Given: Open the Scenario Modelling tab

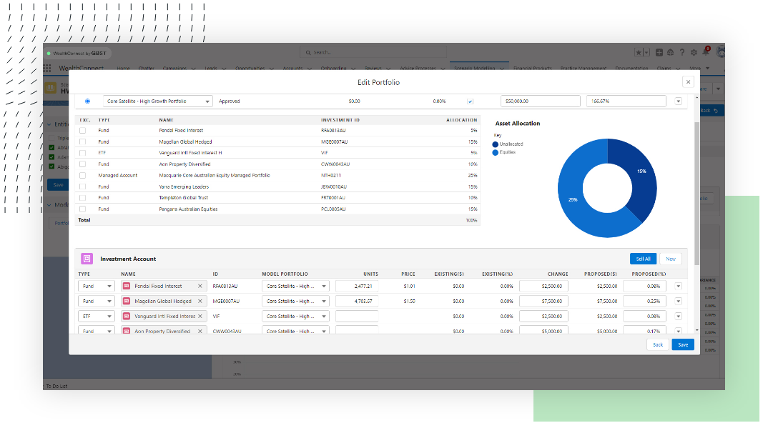Looking at the screenshot, I should (474, 68).
